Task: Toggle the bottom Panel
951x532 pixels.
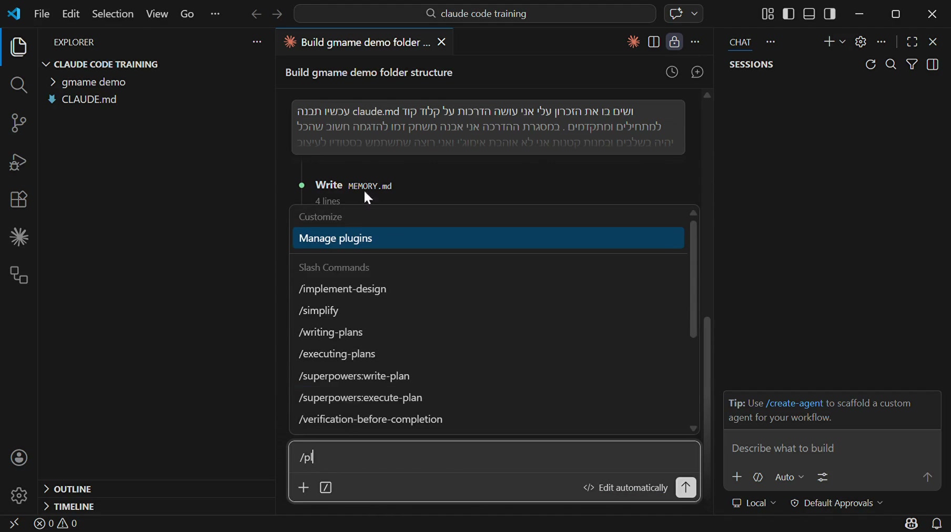Action: tap(810, 14)
